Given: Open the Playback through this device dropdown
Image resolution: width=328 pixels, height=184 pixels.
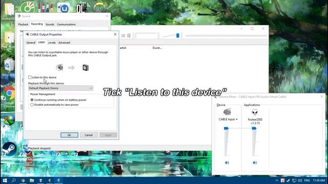Looking at the screenshot, I should pos(60,88).
